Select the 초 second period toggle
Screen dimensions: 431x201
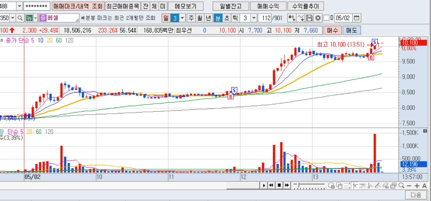click(x=227, y=18)
